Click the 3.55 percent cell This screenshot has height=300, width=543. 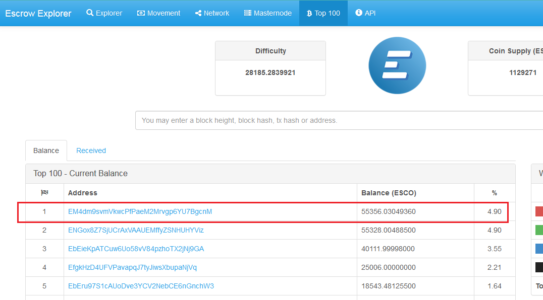[x=495, y=249]
